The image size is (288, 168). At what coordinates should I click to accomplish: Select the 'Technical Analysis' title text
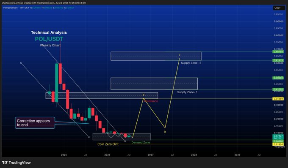[49, 33]
